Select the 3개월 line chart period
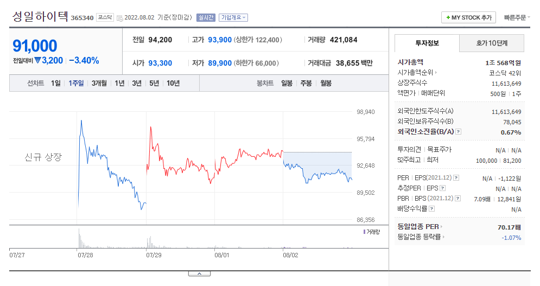 99,84
